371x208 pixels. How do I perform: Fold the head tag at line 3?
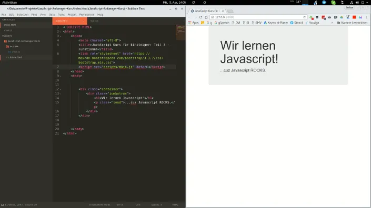tap(61, 36)
